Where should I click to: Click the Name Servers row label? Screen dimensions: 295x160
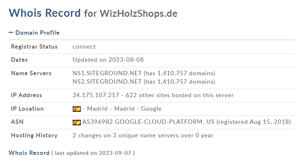[31, 73]
